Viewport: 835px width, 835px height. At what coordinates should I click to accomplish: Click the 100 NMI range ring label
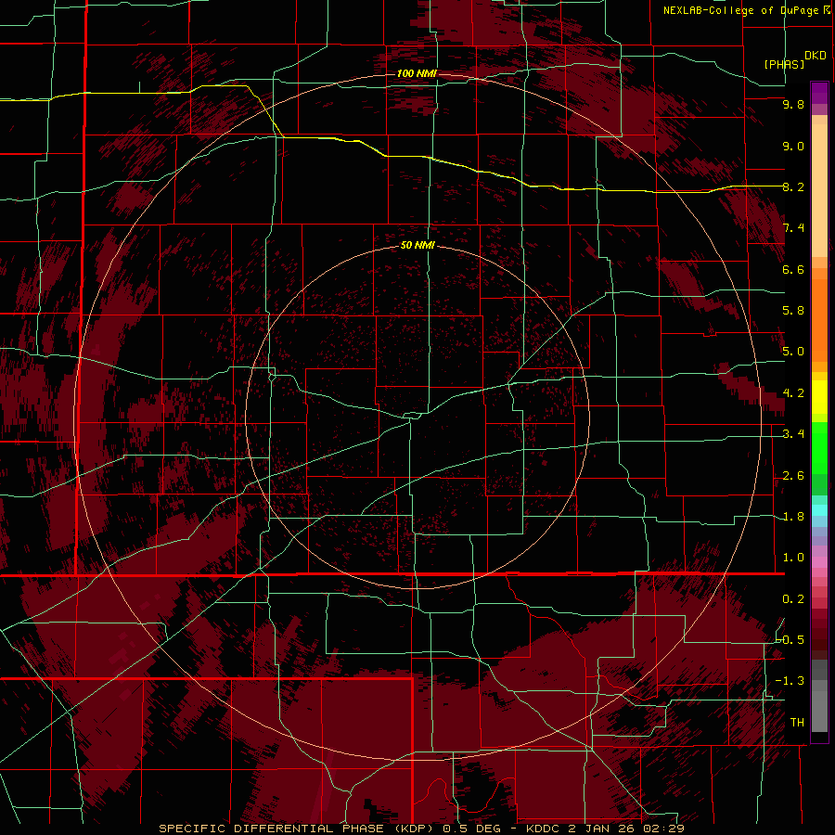417,73
